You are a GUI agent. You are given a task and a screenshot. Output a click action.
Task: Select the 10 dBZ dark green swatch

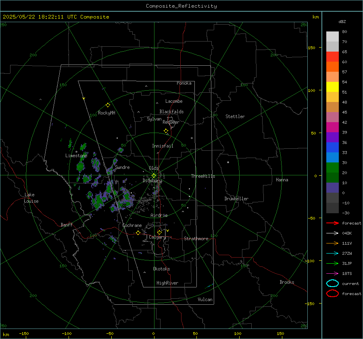(332, 177)
